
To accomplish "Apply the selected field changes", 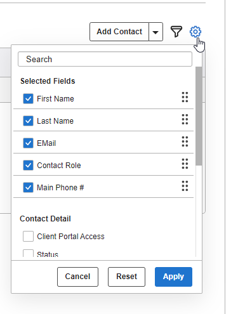I will click(x=173, y=277).
